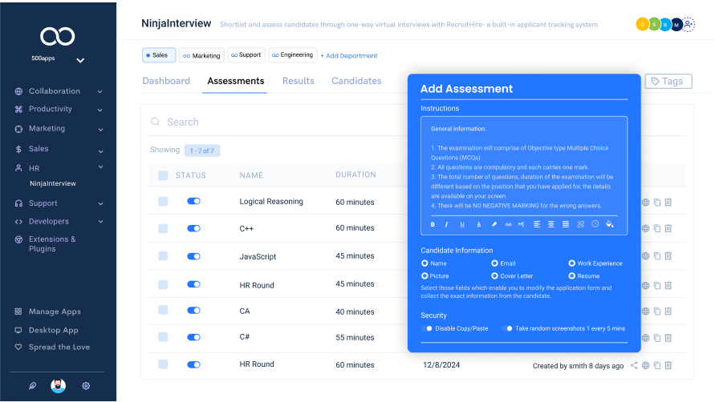Enable Disable Copy/Paste security toggle
This screenshot has width=715, height=402.
point(427,328)
